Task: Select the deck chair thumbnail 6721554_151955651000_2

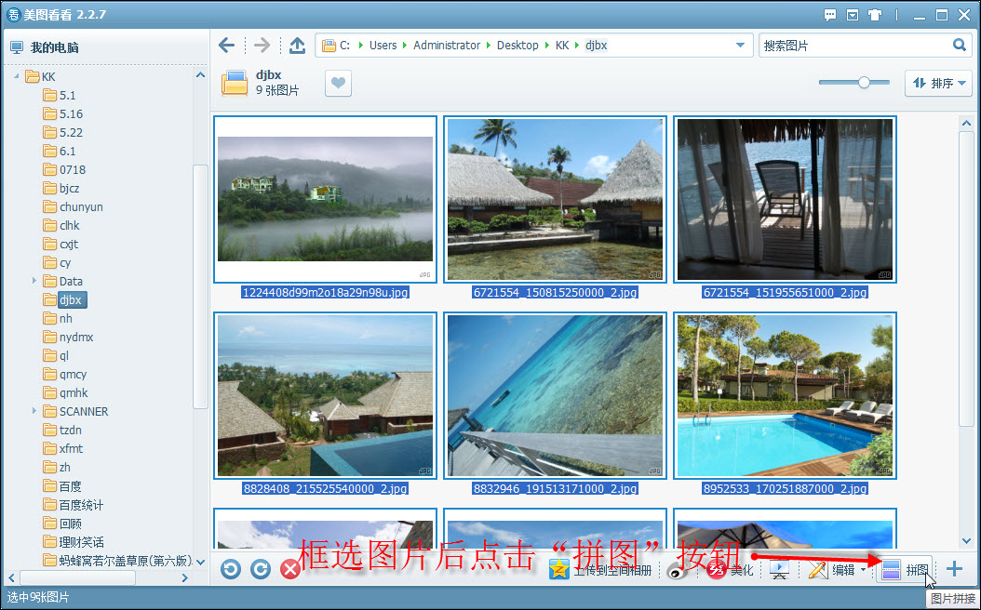Action: 786,199
